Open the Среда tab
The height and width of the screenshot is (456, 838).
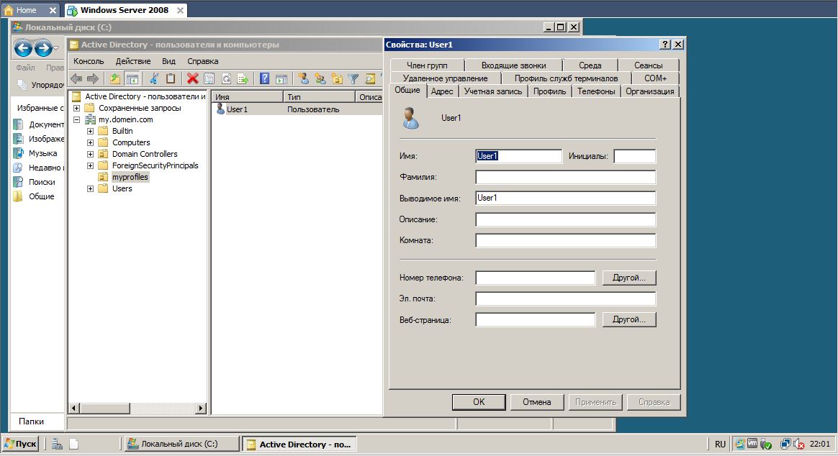pos(590,65)
